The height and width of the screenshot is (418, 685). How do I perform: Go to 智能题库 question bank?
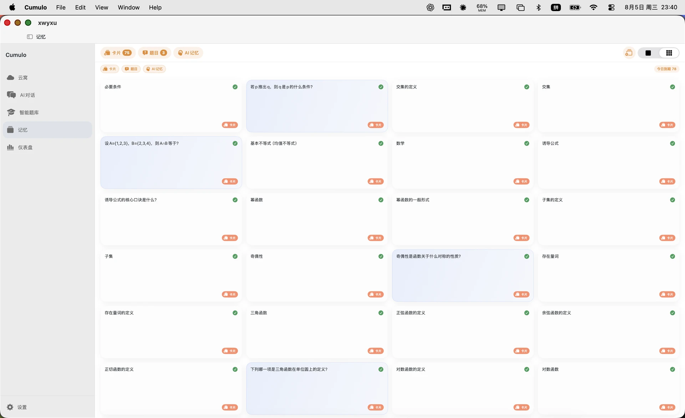coord(47,112)
